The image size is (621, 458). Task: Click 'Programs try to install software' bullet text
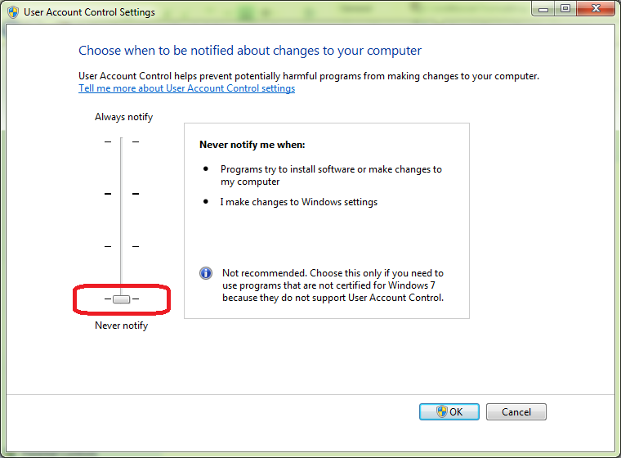(331, 175)
